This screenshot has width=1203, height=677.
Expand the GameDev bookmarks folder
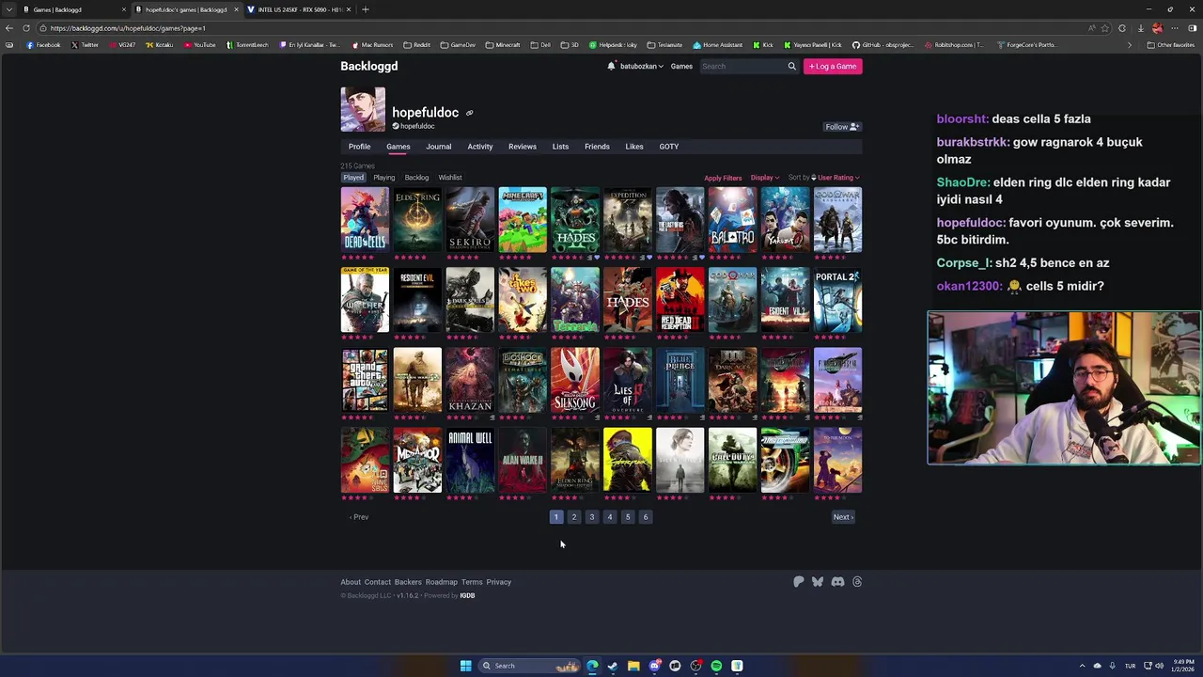coord(459,45)
